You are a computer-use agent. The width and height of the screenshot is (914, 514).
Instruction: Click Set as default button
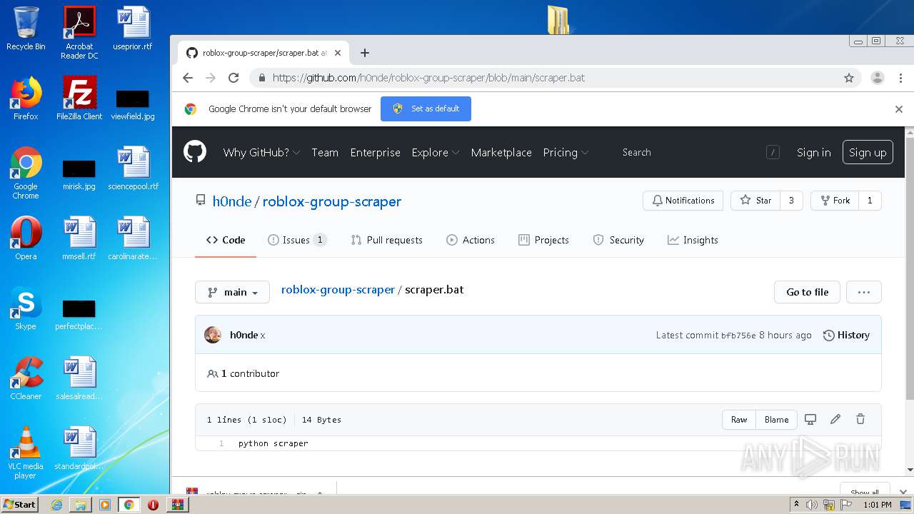click(x=426, y=109)
